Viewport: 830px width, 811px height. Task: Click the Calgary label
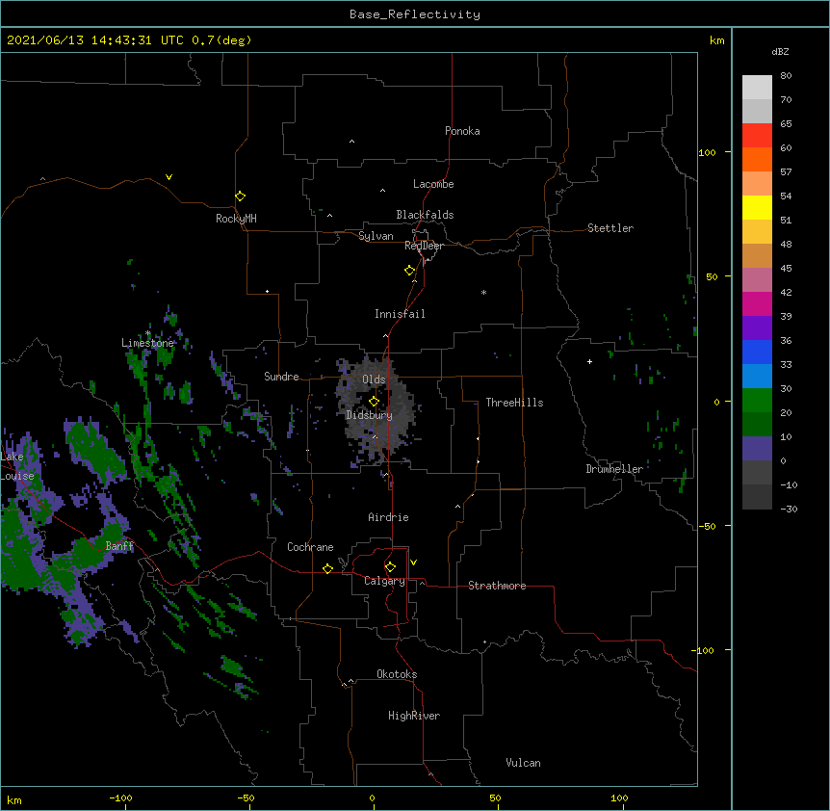coord(384,581)
